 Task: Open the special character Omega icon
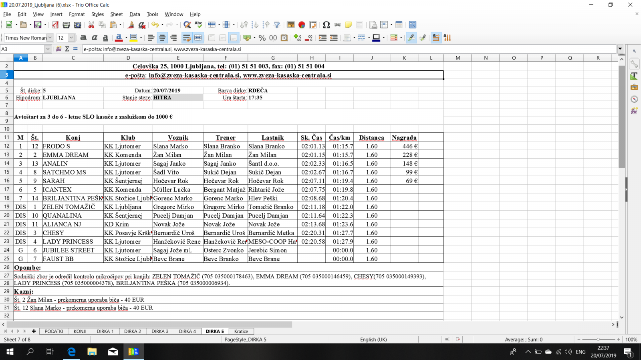coord(326,25)
